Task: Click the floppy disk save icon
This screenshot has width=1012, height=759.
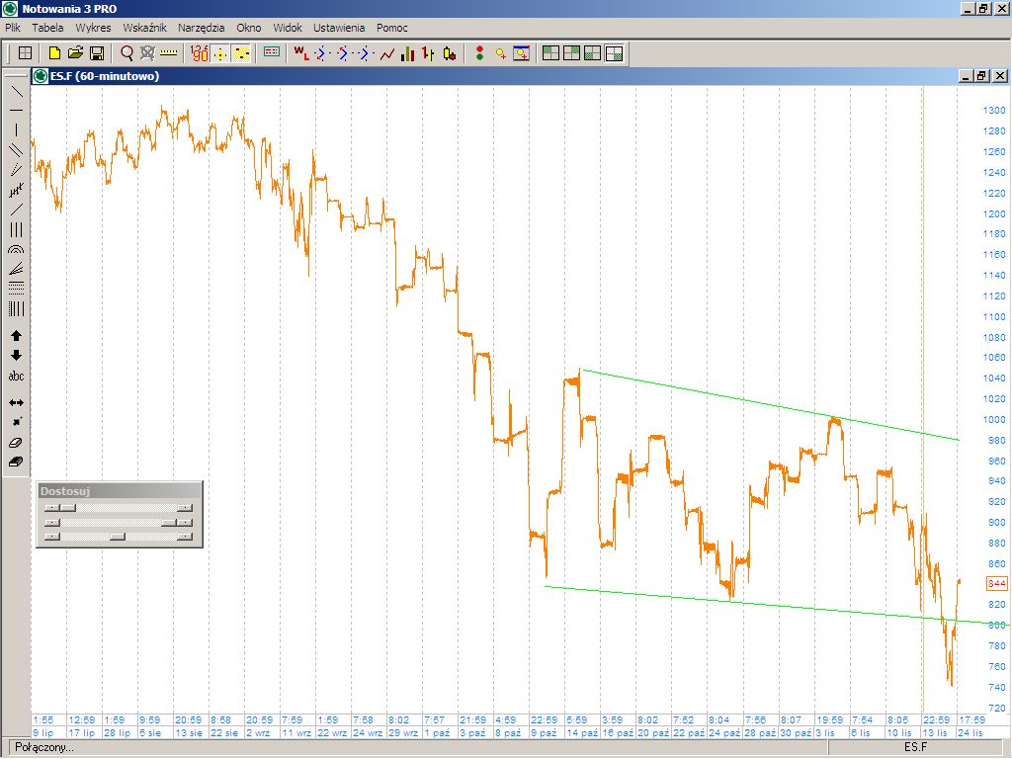Action: pos(97,53)
